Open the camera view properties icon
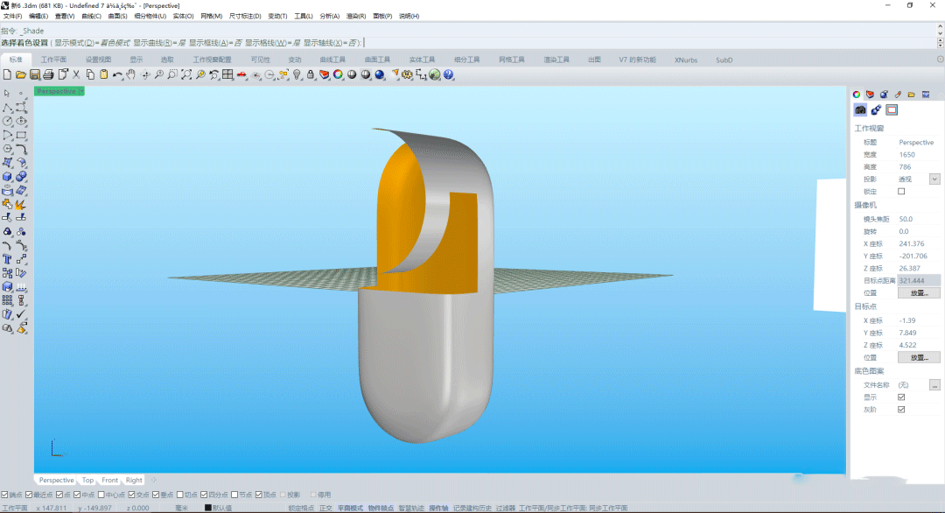 [860, 109]
